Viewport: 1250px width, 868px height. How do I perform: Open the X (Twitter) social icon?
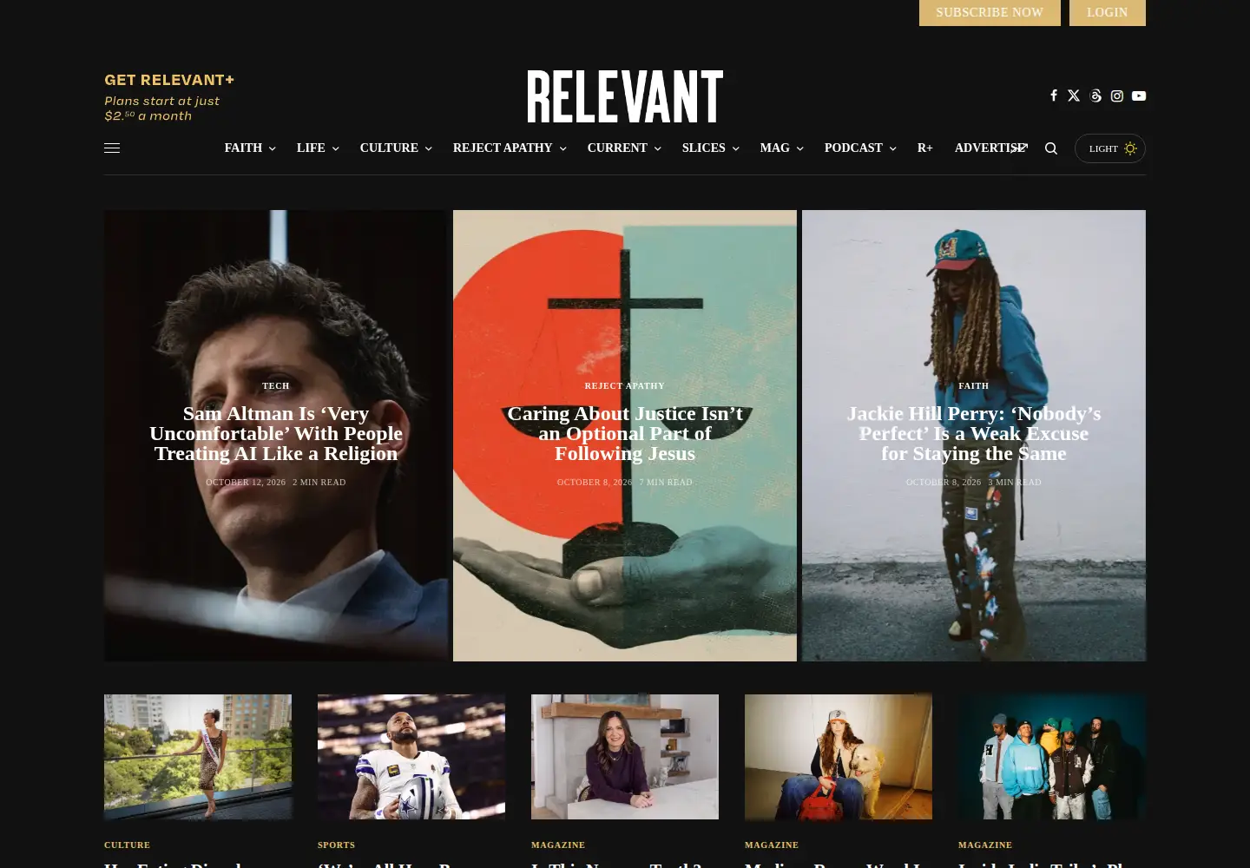click(1074, 95)
